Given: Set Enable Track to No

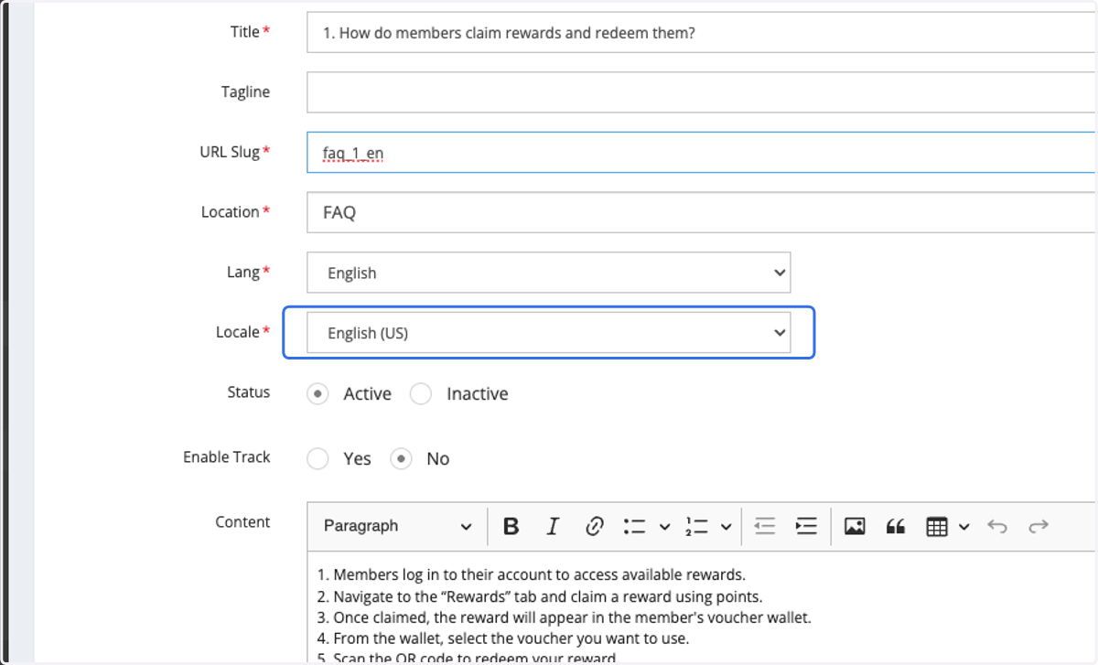Looking at the screenshot, I should pos(401,459).
